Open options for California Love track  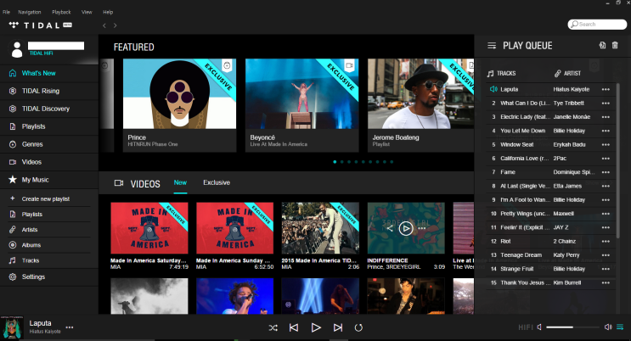[x=606, y=159]
